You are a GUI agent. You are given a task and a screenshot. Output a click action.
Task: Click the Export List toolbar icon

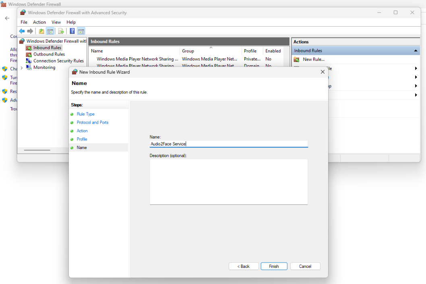61,31
